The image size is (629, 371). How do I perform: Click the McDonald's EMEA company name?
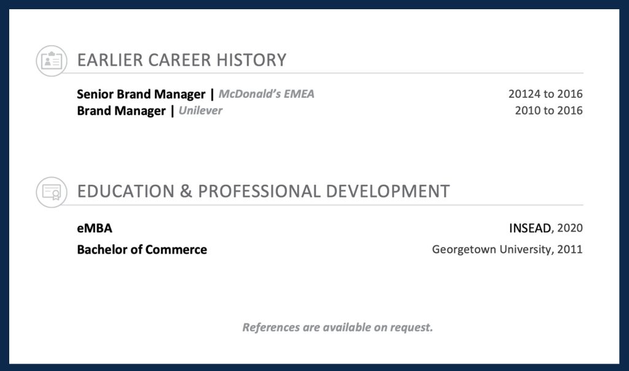[267, 94]
